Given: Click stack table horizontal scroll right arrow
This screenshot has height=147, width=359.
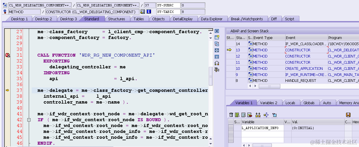Looking at the screenshot, I should click(x=256, y=87).
